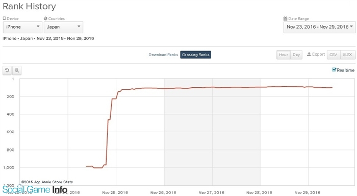Expand the Nov 23 - Nov 29 date range picker
Screen dimensions: 357x196
point(319,27)
